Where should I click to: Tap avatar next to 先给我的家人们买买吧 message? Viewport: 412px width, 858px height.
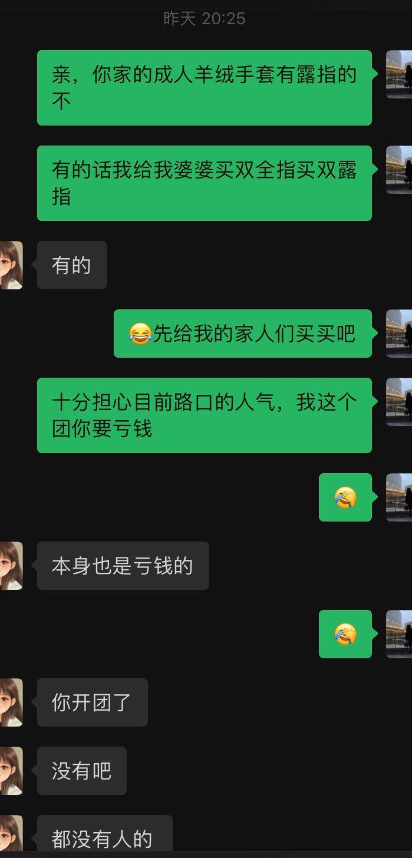point(399,334)
